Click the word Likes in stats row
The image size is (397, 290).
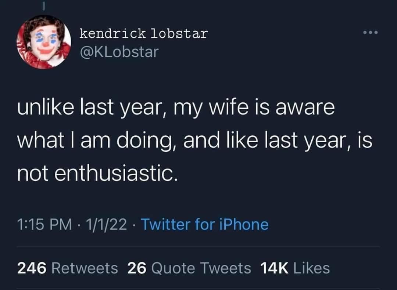[312, 268]
